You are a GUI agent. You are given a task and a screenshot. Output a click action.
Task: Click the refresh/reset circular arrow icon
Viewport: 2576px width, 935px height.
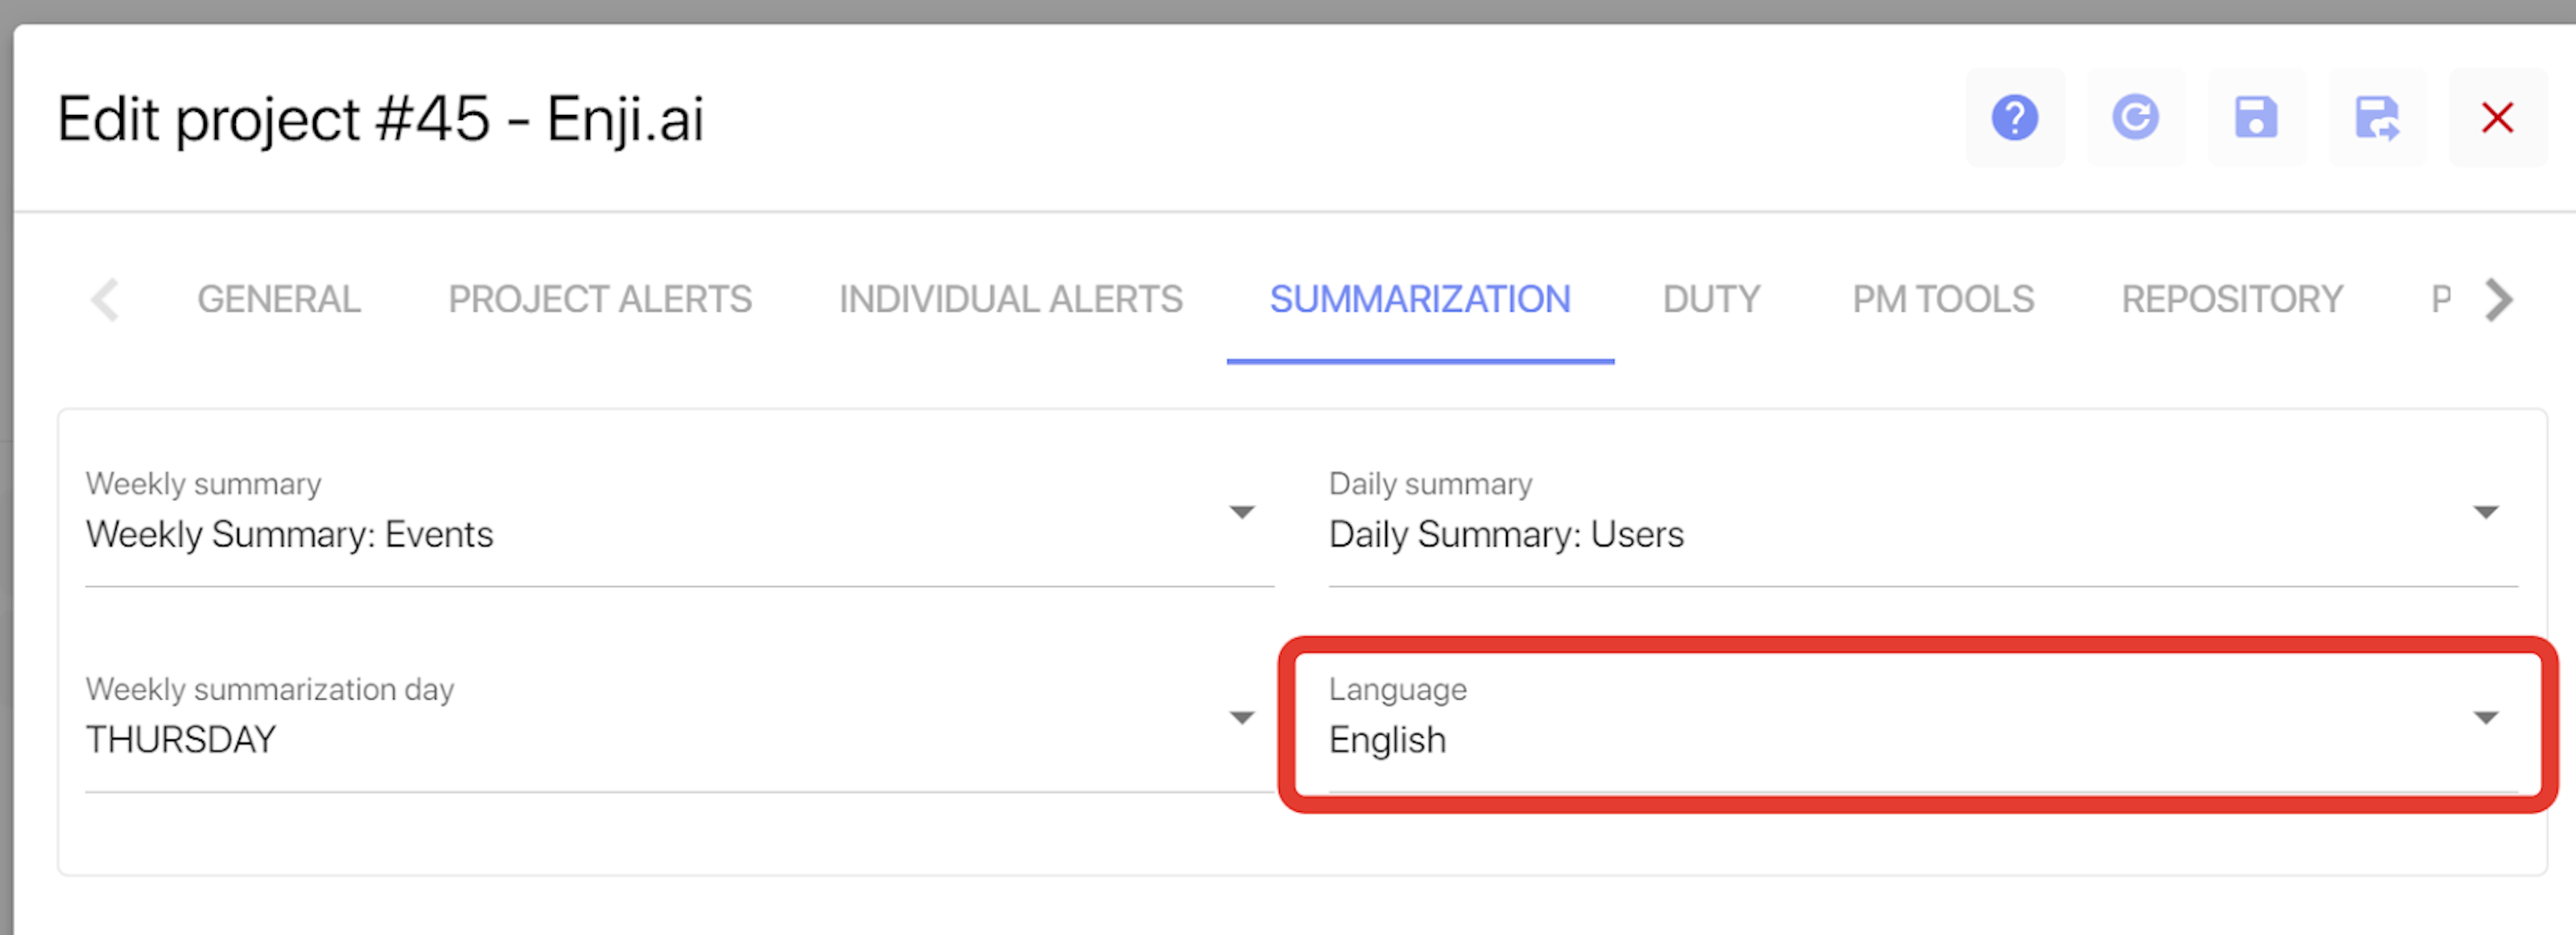2135,118
